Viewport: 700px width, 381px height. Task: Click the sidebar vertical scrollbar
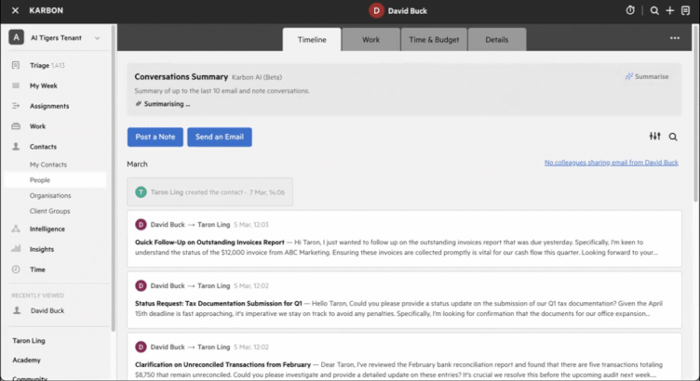pyautogui.click(x=114, y=178)
